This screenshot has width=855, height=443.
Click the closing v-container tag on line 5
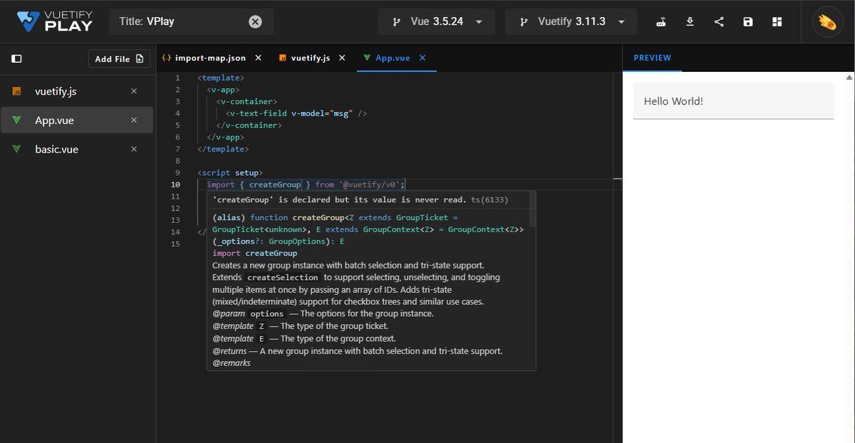249,125
